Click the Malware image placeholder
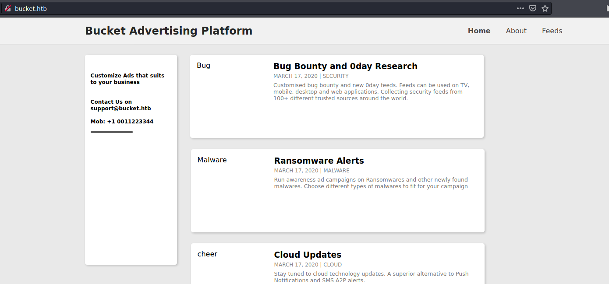The image size is (609, 284). coord(212,160)
